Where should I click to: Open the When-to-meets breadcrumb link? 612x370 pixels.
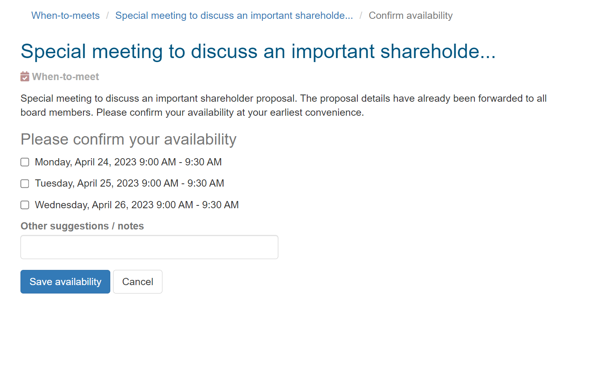tap(65, 16)
